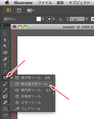This screenshot has width=94, height=119.
Task: Expand the stroke weight dropdown
Action: [x=87, y=19]
